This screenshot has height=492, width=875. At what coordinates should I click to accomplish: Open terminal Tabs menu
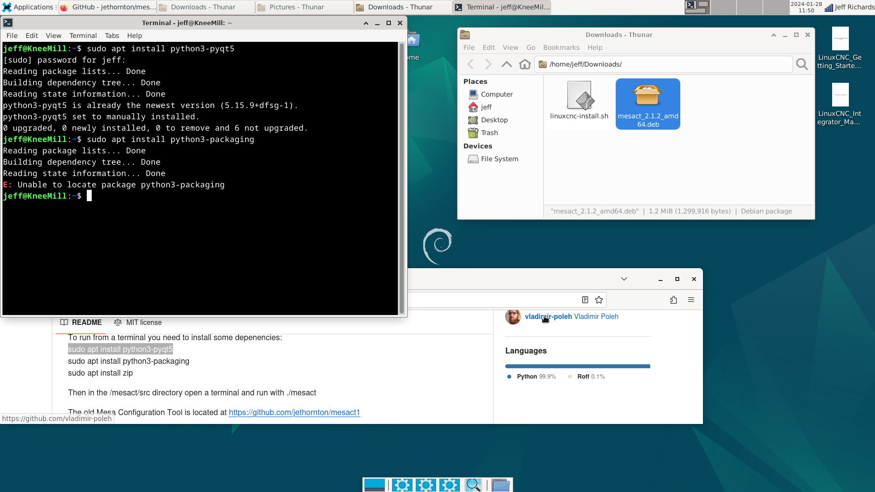click(112, 35)
